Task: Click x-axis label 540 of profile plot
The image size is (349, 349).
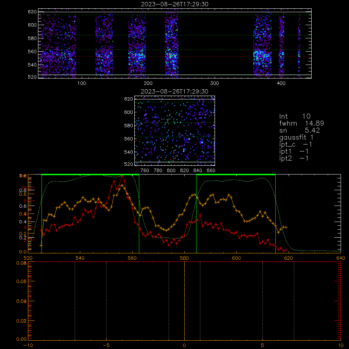Action: pos(80,258)
